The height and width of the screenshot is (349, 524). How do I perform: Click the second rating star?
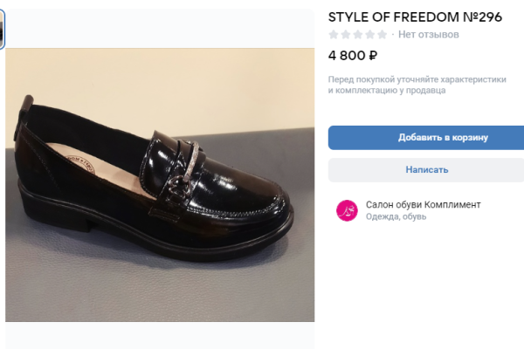point(346,35)
